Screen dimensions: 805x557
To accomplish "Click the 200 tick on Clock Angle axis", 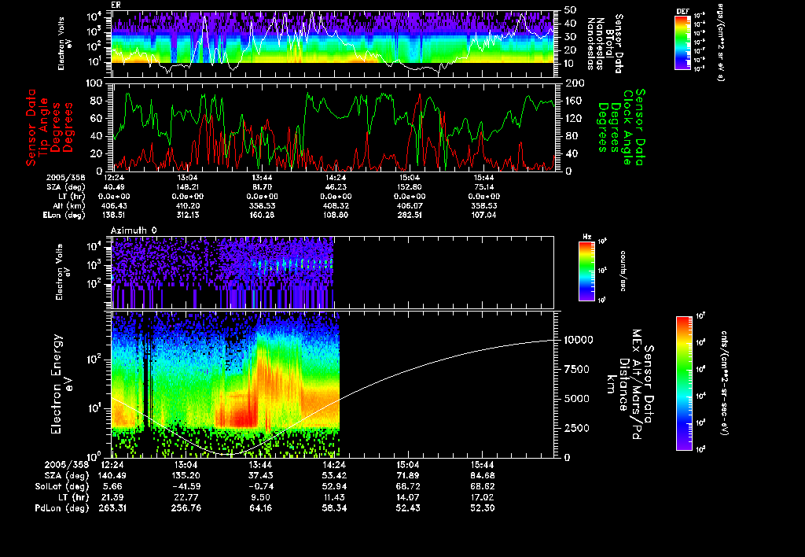I will [x=574, y=83].
